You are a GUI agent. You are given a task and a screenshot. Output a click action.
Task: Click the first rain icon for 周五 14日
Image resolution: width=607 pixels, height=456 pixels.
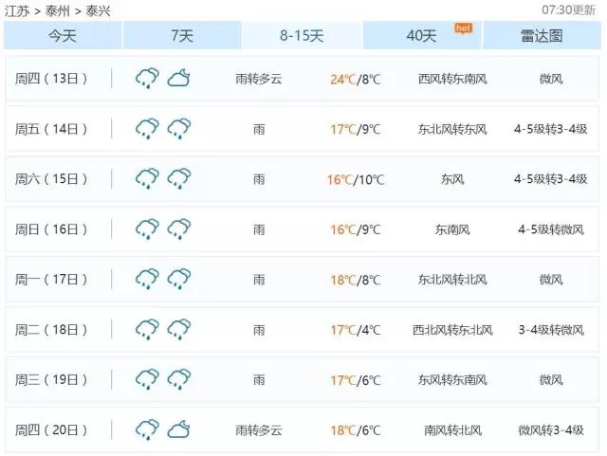pyautogui.click(x=146, y=129)
